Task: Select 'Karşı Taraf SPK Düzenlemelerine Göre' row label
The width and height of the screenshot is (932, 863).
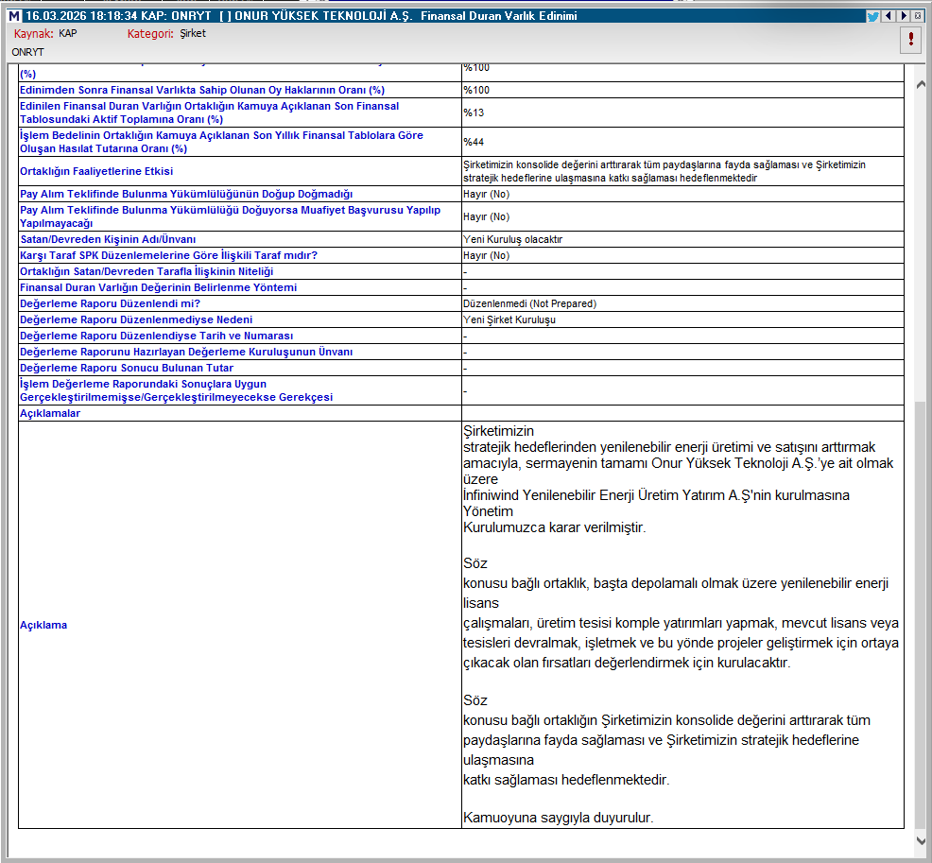Action: (x=169, y=255)
